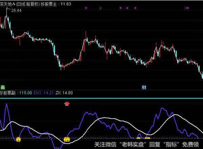This screenshot has height=149, width=203.
Task: Click the red up-arrow buy signal icon
Action: [x=67, y=104]
